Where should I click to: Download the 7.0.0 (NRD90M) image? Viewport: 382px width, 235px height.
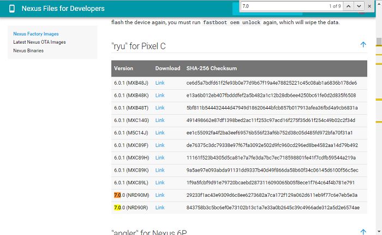(159, 195)
